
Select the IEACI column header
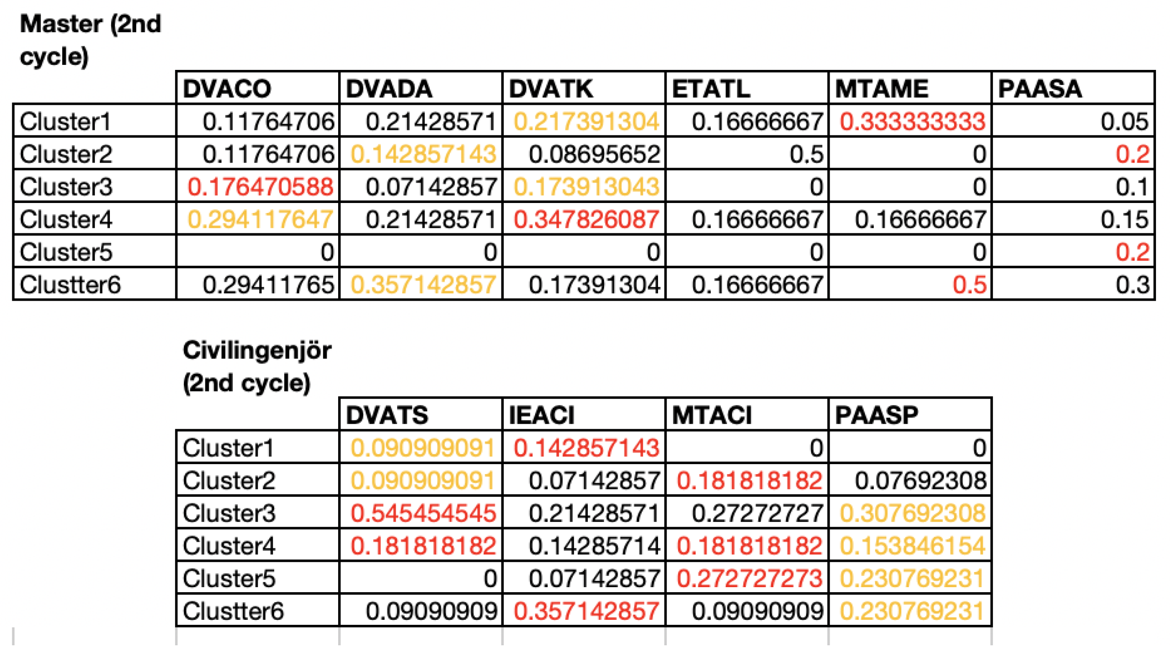[x=584, y=414]
